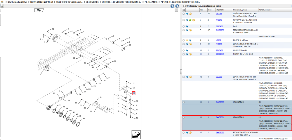Enable 'Отобразить только выбранные метки' checkbox
The image size is (292, 140).
[x=185, y=6]
